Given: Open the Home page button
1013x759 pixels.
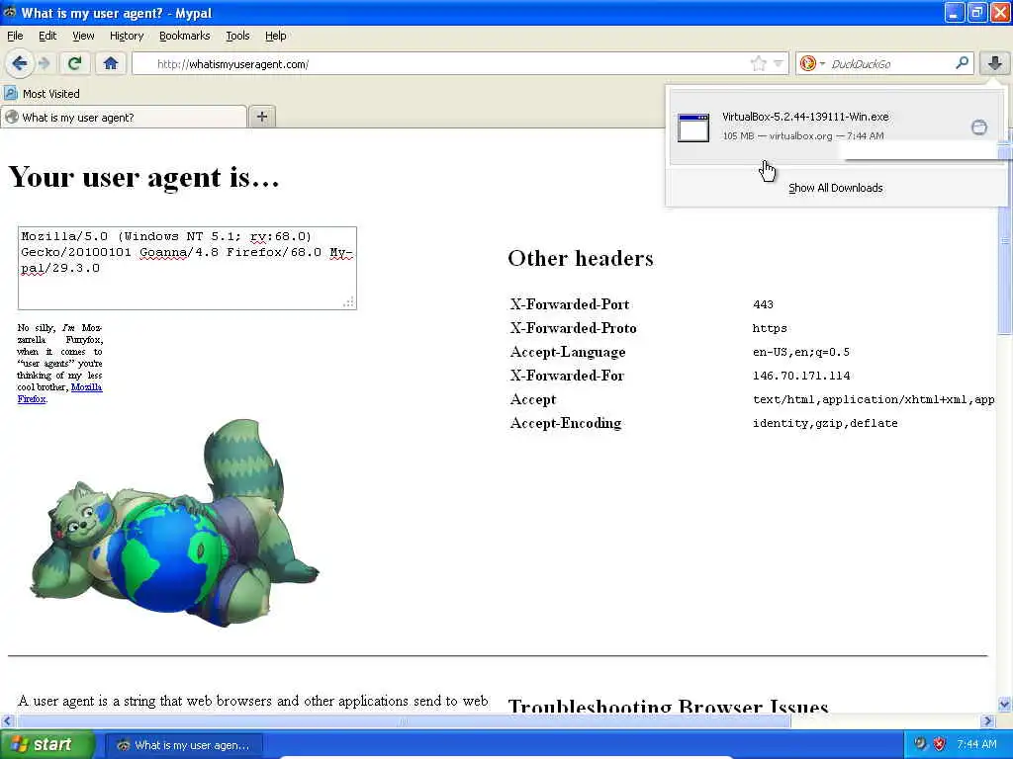Looking at the screenshot, I should [x=111, y=63].
